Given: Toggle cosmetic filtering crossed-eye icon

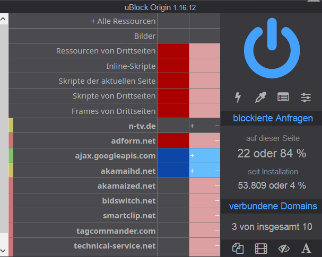Looking at the screenshot, I should [x=284, y=248].
